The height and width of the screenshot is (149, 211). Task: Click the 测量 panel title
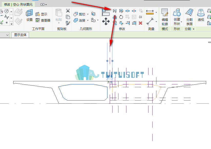click(x=151, y=29)
